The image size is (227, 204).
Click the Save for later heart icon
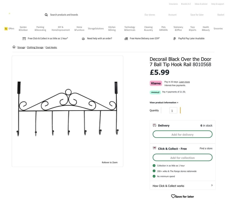click(x=173, y=196)
